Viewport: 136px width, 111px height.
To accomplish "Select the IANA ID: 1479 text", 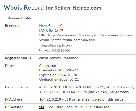I will click(x=51, y=31).
